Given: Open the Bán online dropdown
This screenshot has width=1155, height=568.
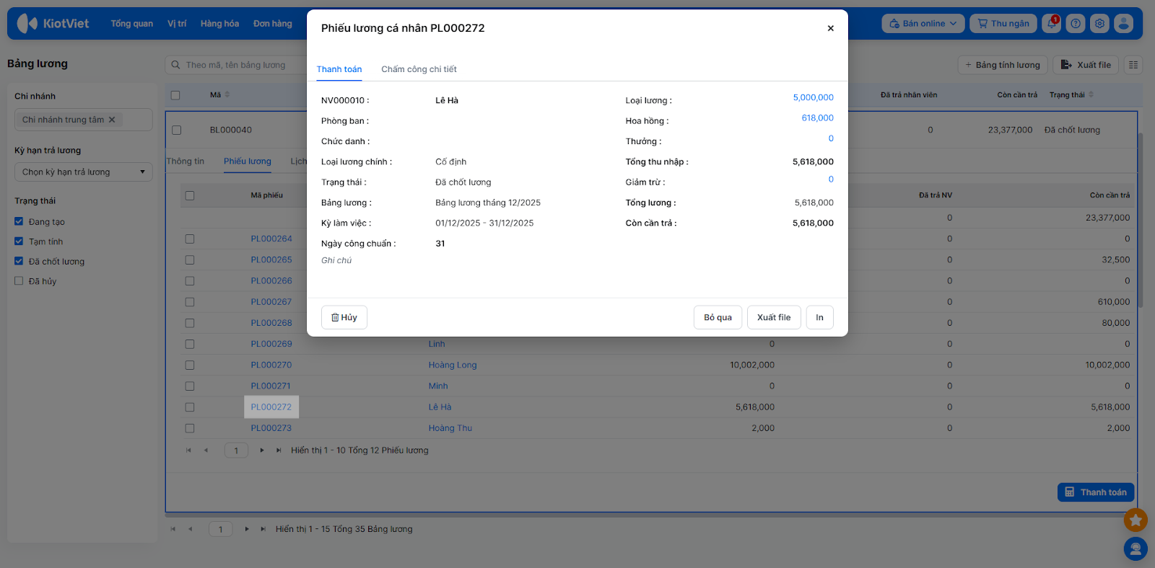Looking at the screenshot, I should coord(923,24).
